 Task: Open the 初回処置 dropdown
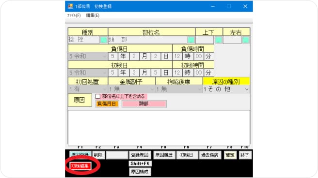[x=88, y=89]
